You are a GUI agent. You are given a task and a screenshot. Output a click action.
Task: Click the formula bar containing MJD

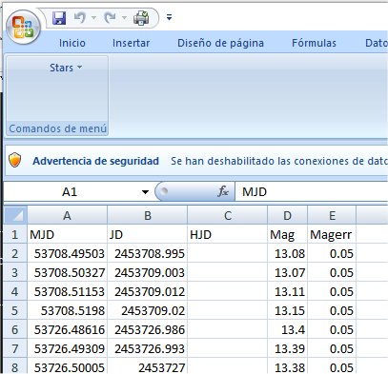click(x=312, y=192)
